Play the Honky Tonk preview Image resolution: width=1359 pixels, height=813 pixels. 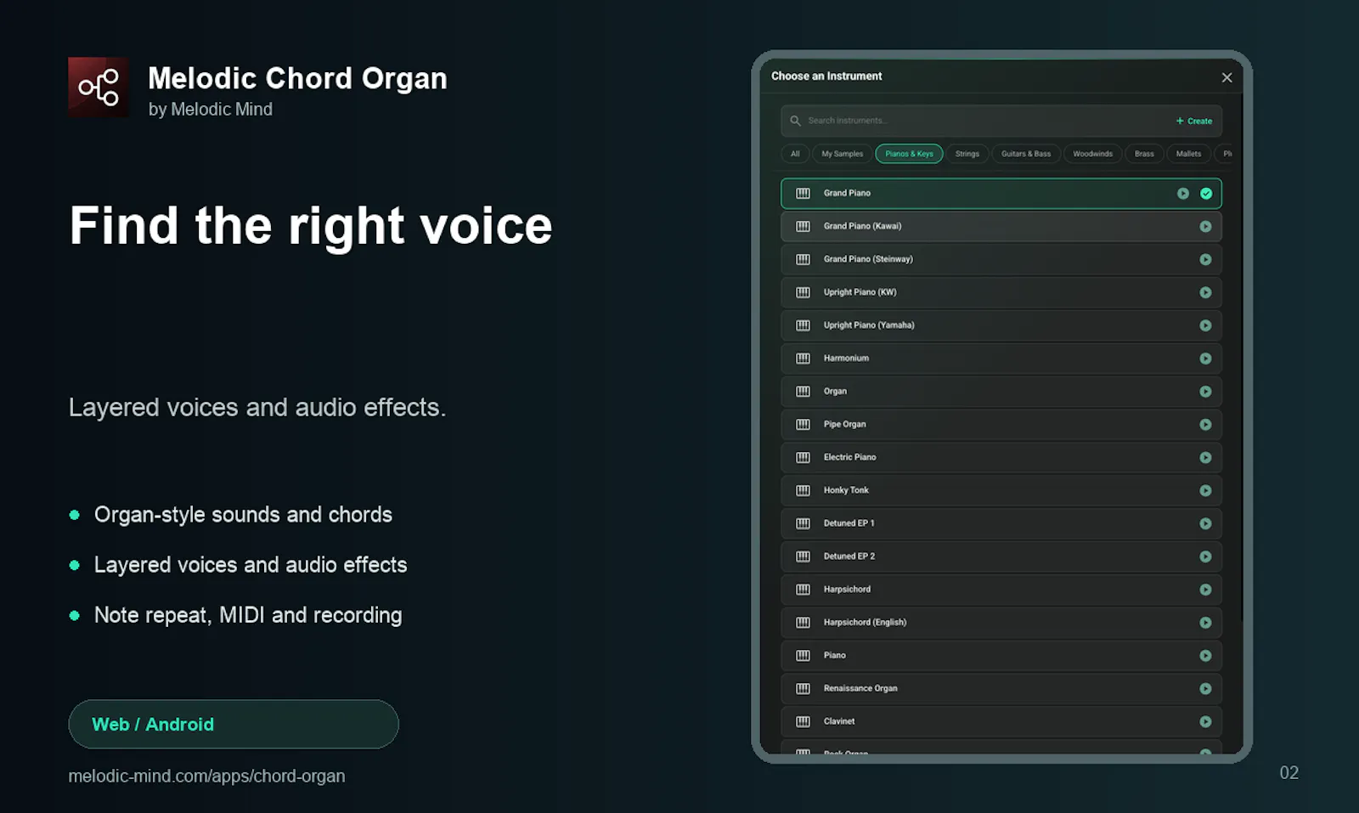[x=1205, y=491]
